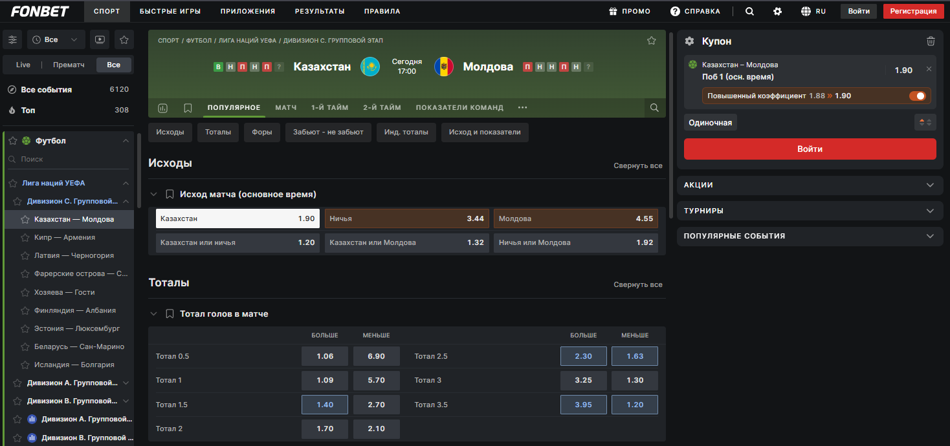Viewport: 950px width, 446px height.
Task: Open favorites via star icon beside video icon
Action: pyautogui.click(x=124, y=40)
